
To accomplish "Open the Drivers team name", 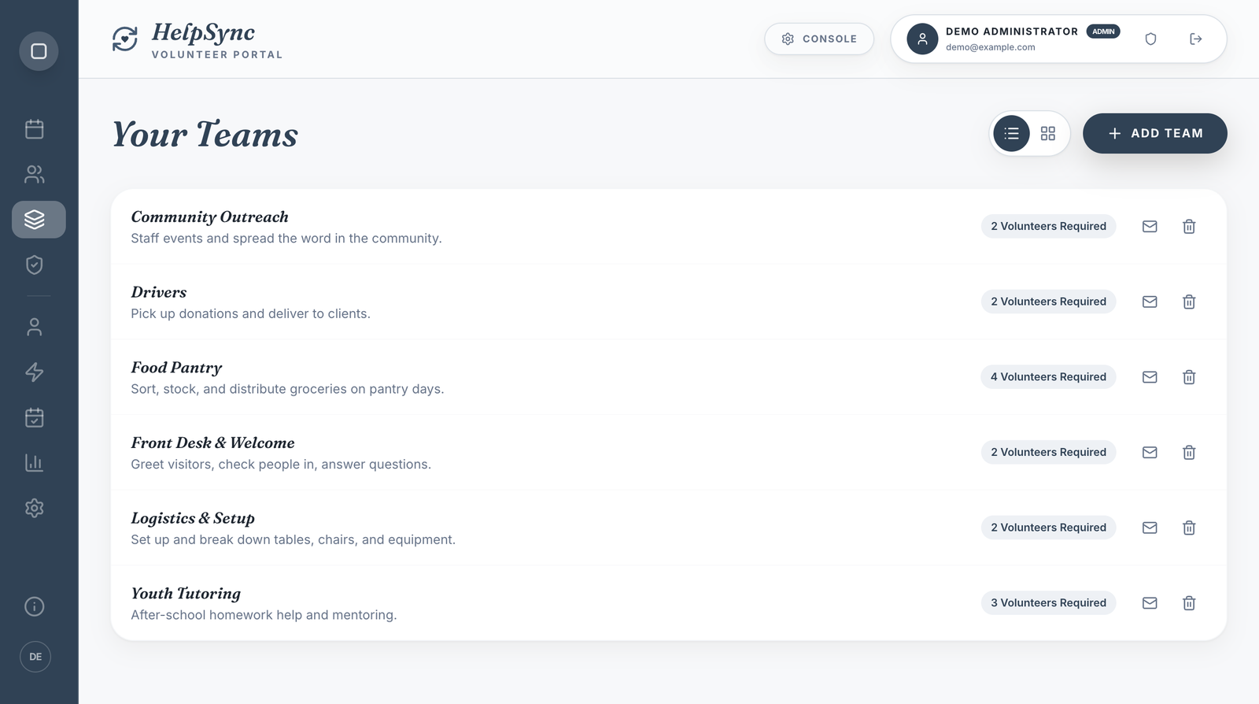I will 159,292.
